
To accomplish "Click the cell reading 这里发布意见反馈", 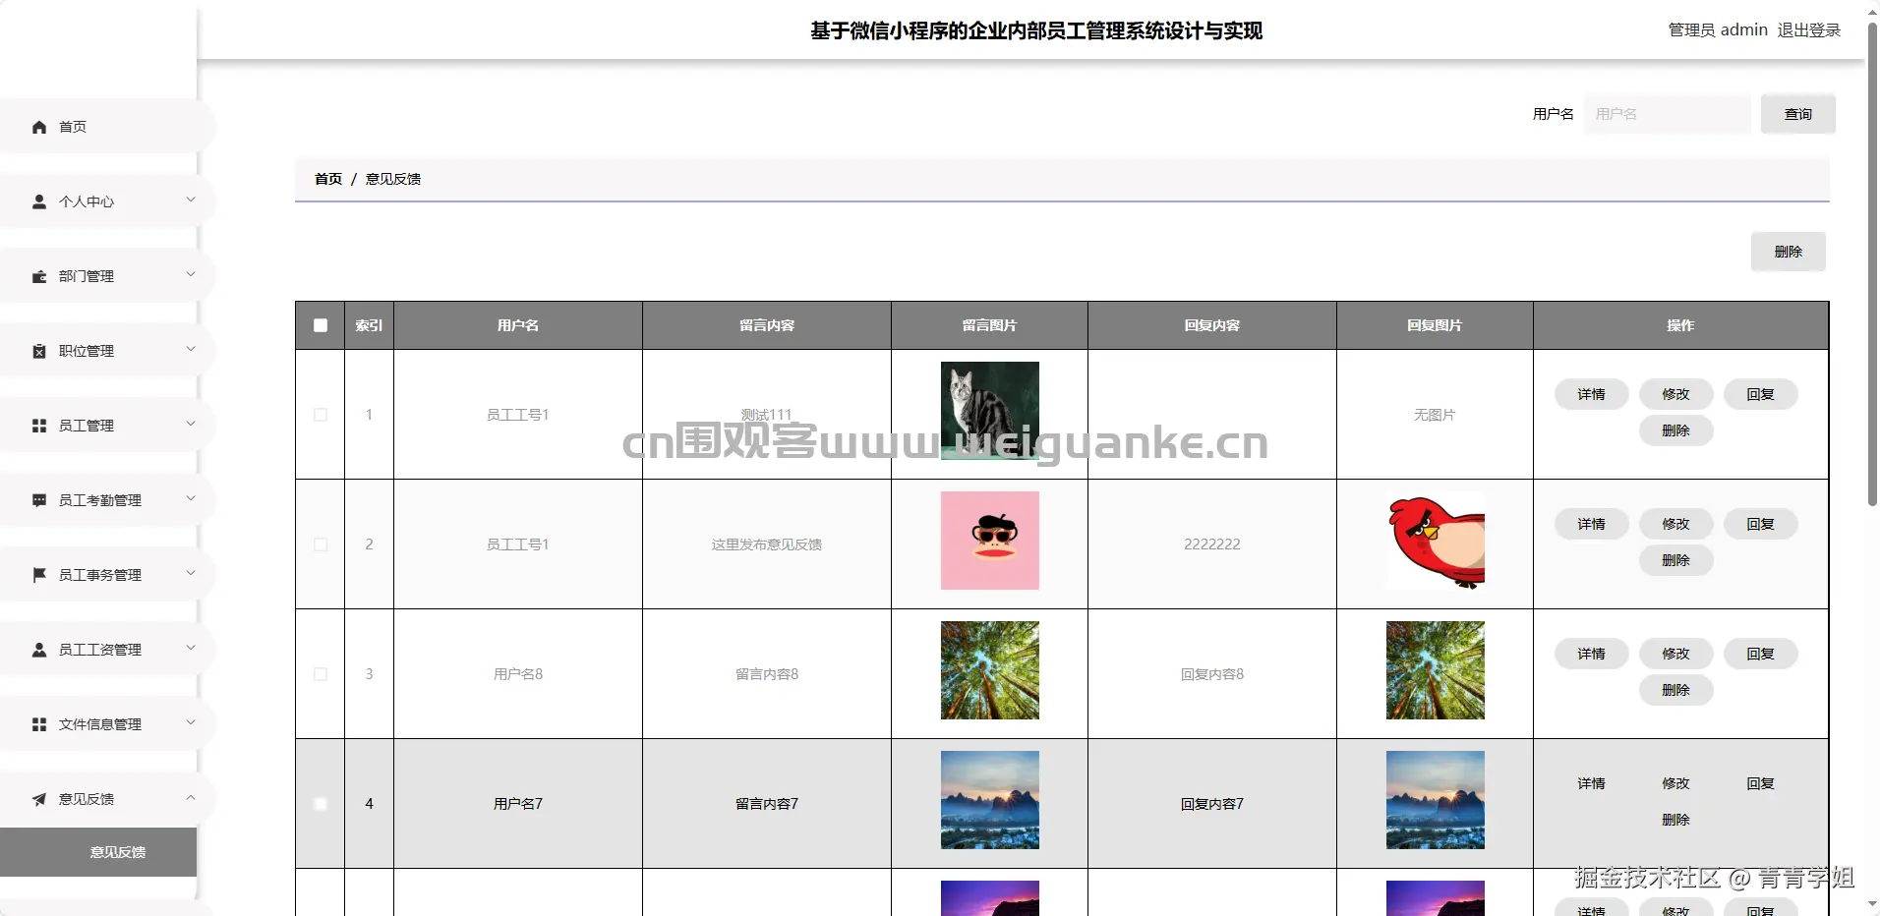I will pos(767,544).
